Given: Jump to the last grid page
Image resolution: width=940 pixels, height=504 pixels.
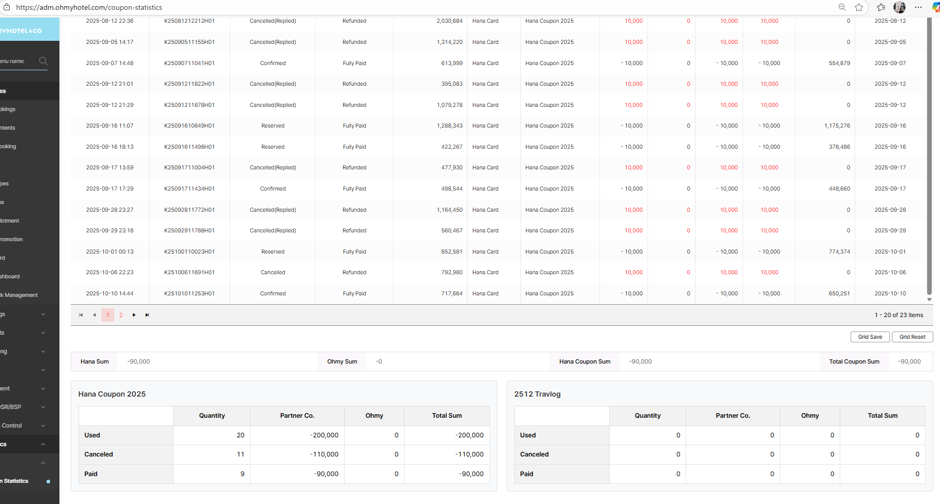Looking at the screenshot, I should (147, 315).
